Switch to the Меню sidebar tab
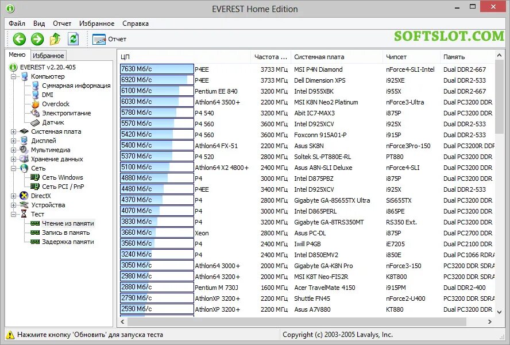The image size is (510, 345). pos(17,55)
